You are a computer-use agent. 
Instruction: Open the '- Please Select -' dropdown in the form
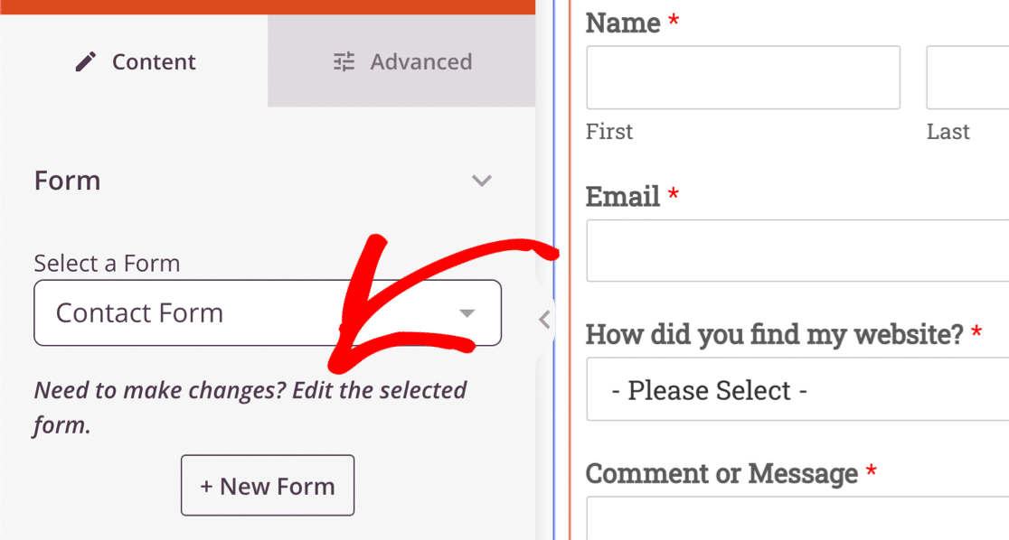(x=796, y=389)
